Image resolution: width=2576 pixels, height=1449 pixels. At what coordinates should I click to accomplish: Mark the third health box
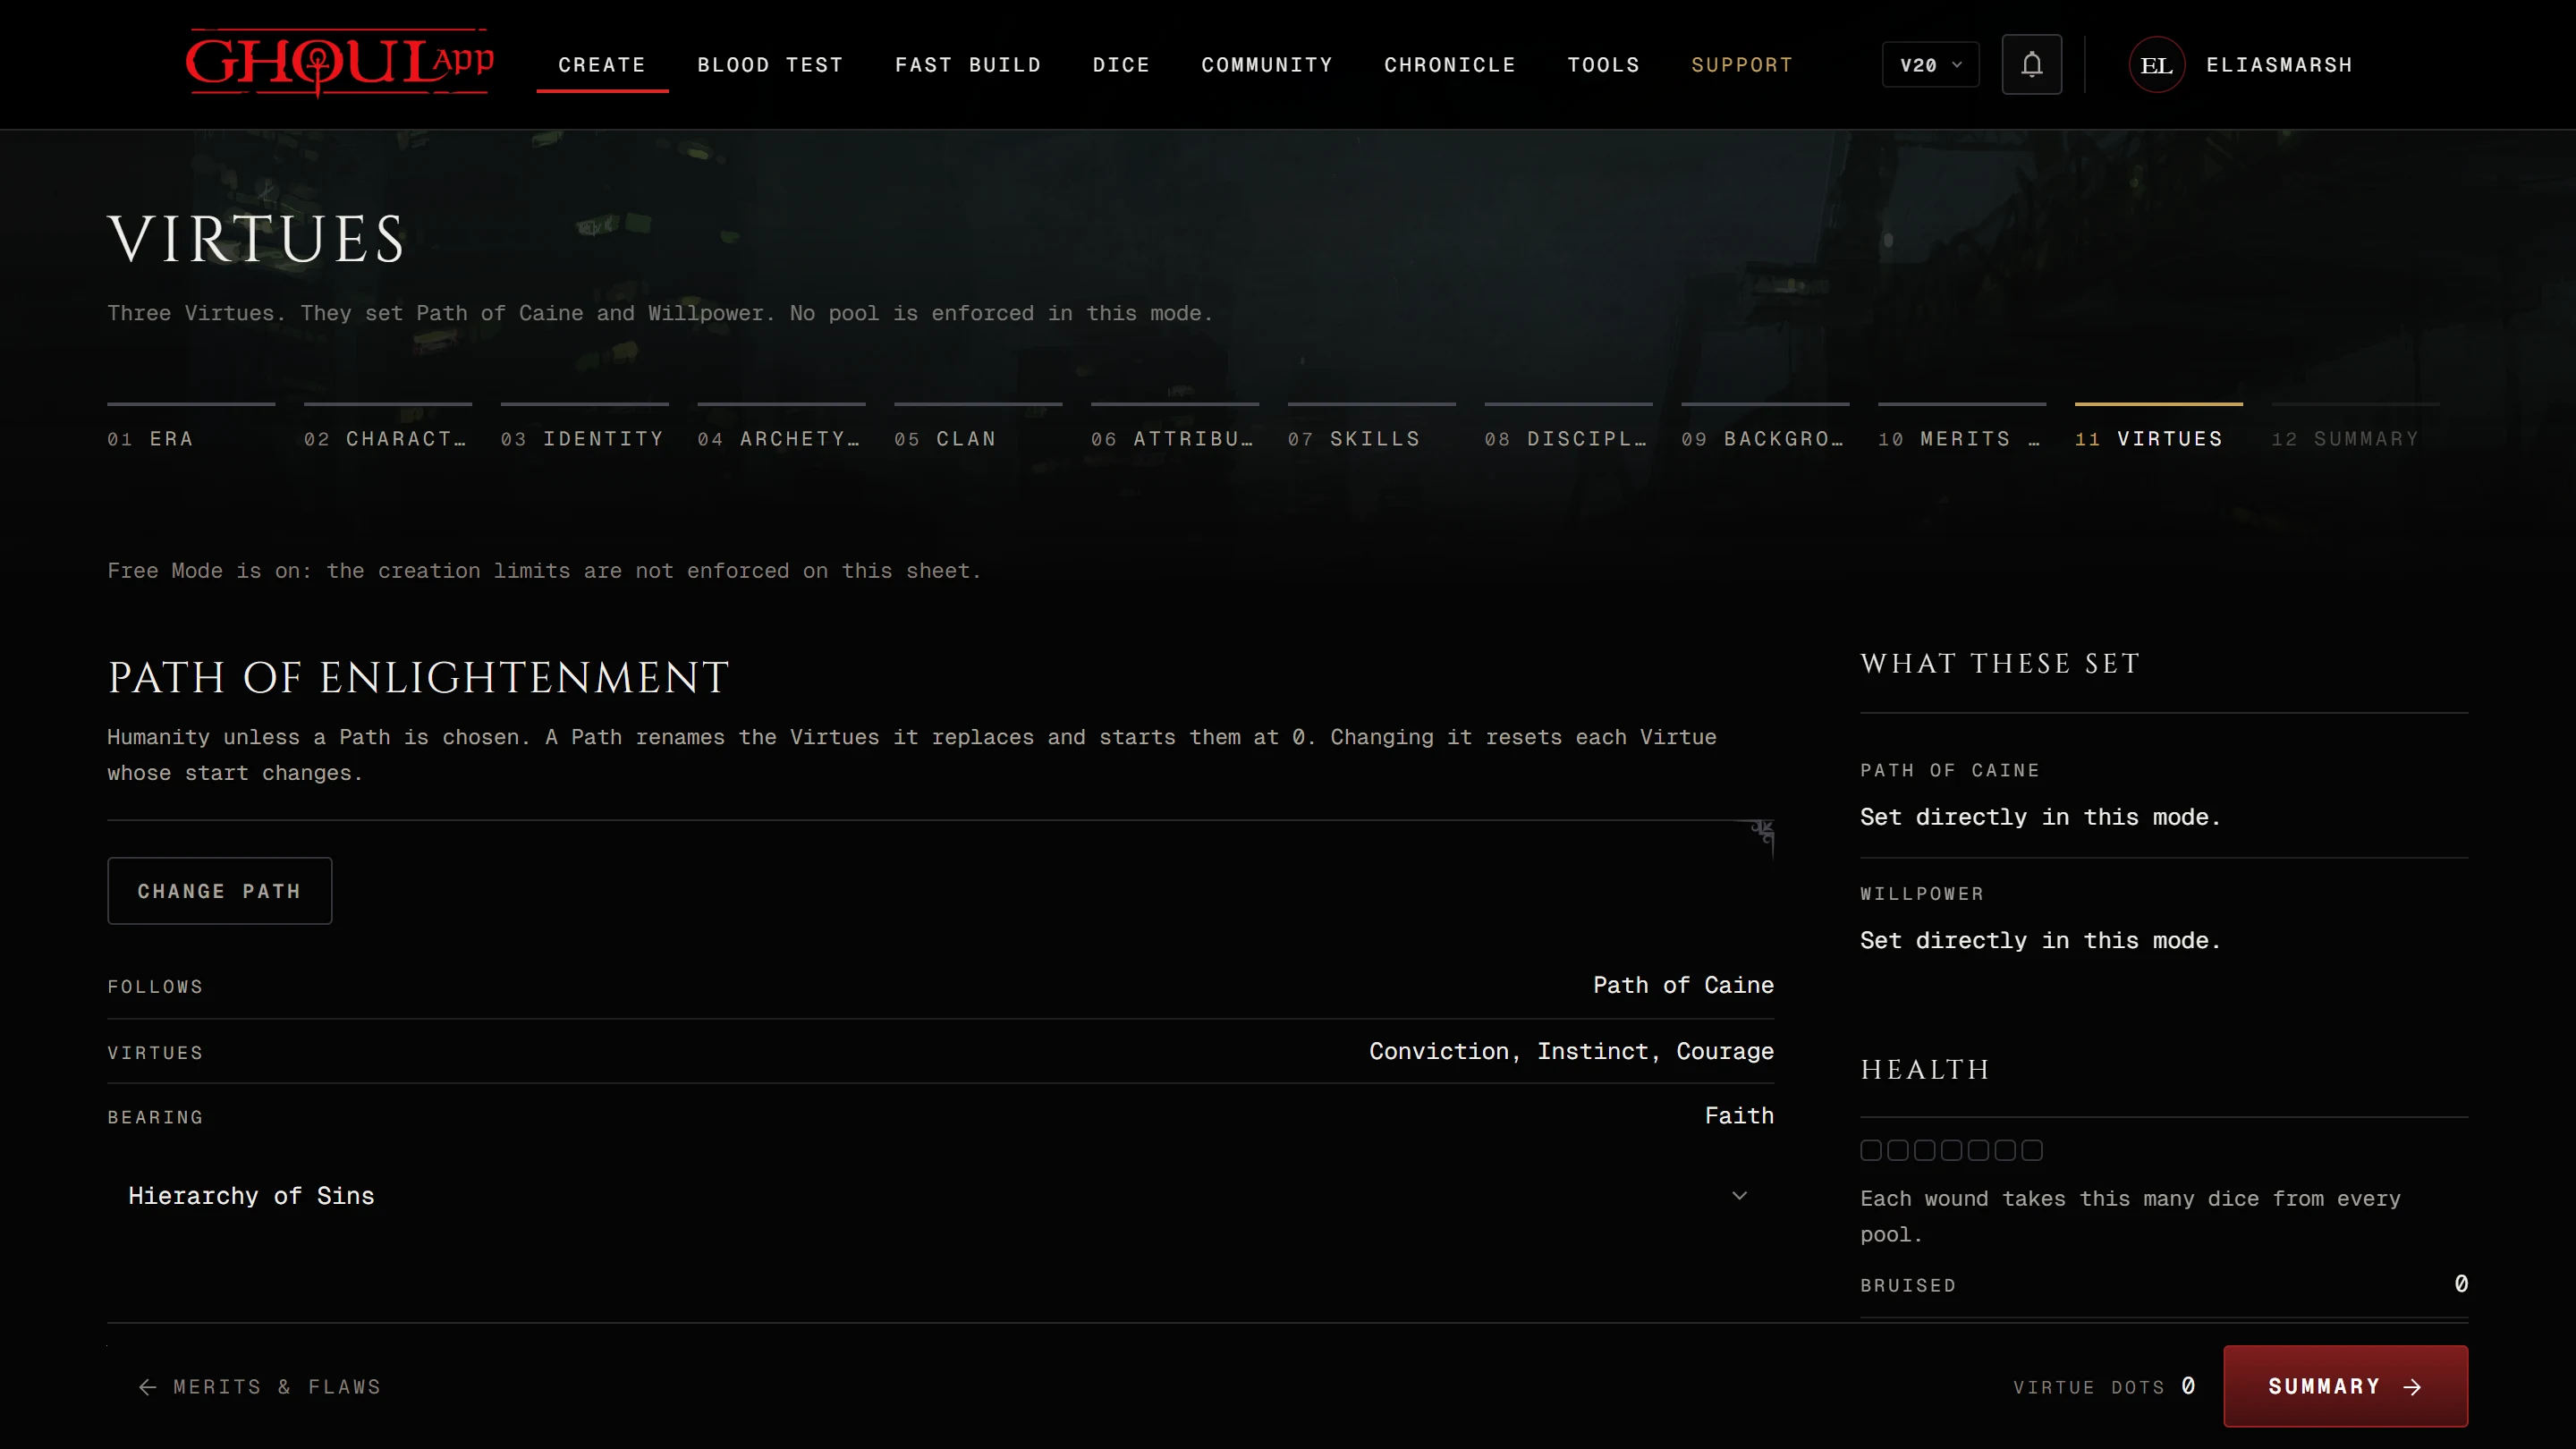[1925, 1150]
